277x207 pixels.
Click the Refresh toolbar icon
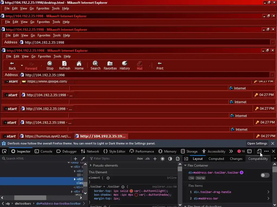(64, 66)
